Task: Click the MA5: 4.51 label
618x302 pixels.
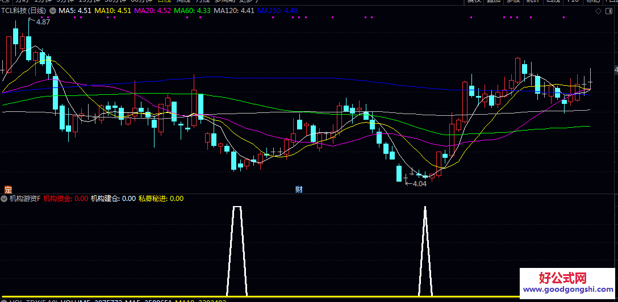Action: [76, 11]
